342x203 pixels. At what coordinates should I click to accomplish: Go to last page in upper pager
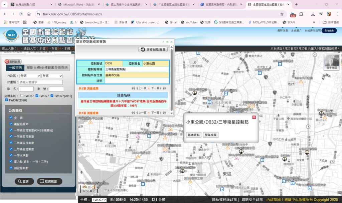pyautogui.click(x=164, y=88)
